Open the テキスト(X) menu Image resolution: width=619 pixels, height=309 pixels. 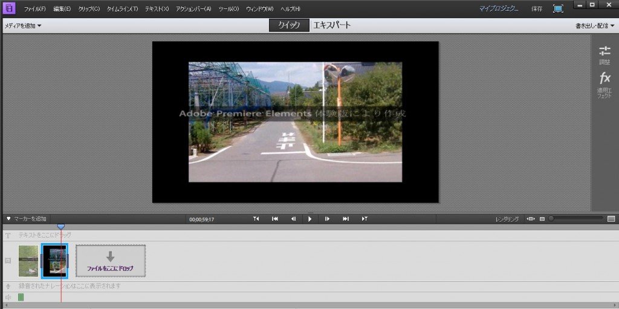pyautogui.click(x=157, y=8)
